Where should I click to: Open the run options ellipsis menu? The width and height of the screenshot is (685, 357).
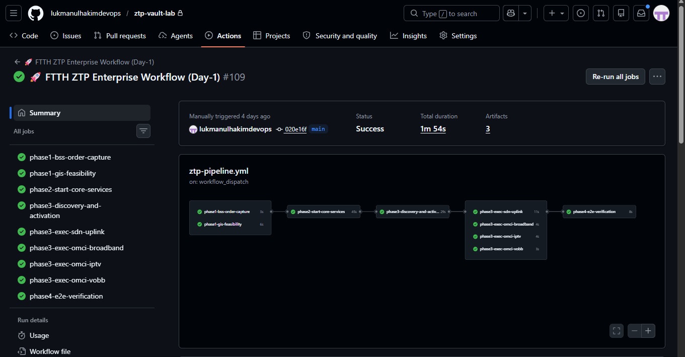pyautogui.click(x=657, y=77)
